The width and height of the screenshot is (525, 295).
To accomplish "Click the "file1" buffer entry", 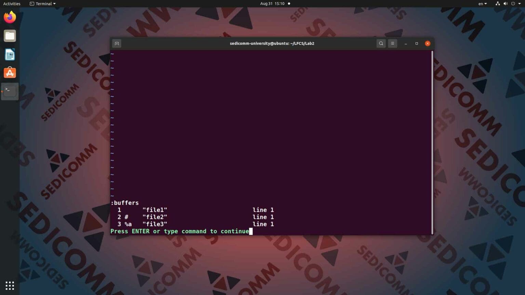I will point(155,210).
